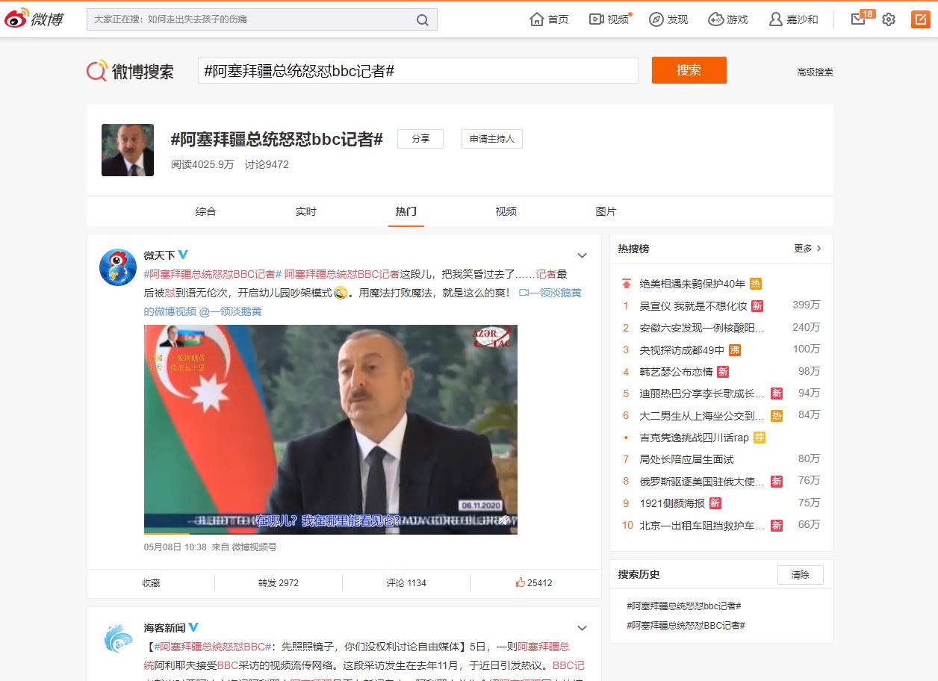Open the messages envelope icon
The height and width of the screenshot is (681, 938).
click(858, 19)
